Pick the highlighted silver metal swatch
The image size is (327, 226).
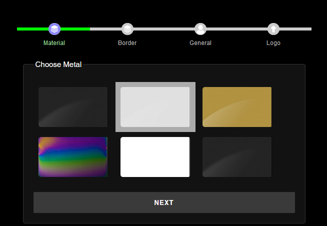tap(155, 107)
